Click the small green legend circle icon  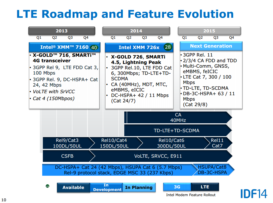tap(48, 186)
